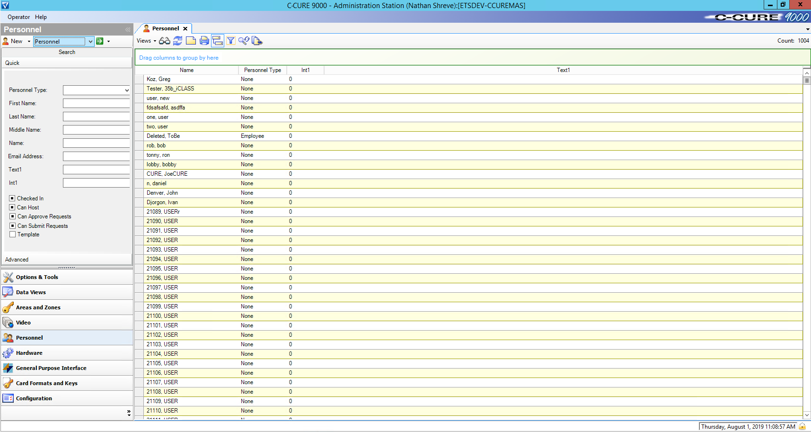This screenshot has width=811, height=432.
Task: Print the Personnel list
Action: coord(204,41)
